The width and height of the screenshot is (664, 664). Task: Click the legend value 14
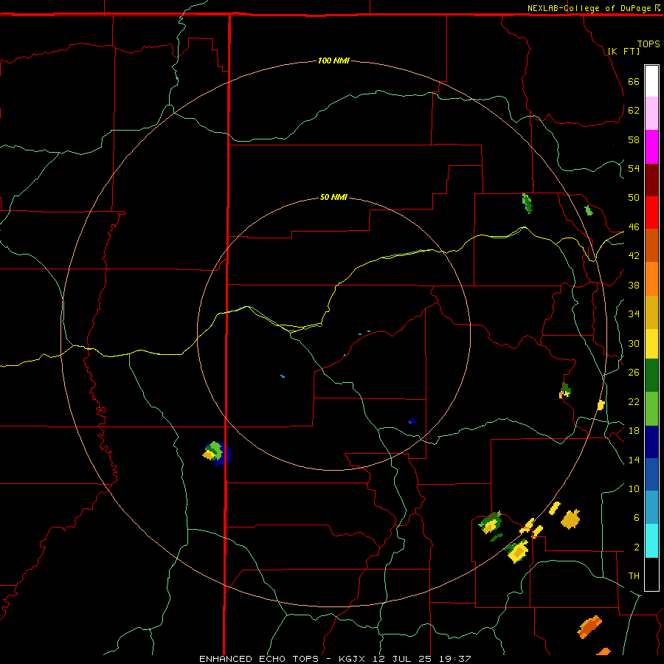click(x=634, y=460)
